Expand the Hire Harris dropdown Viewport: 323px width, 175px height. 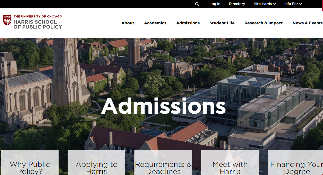[264, 4]
